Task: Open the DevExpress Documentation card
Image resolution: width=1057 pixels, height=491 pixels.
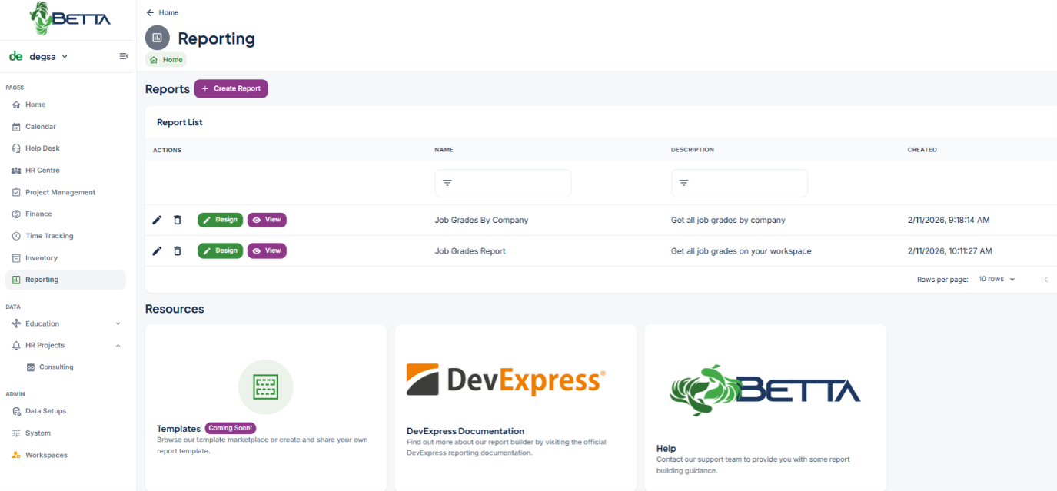Action: [516, 407]
